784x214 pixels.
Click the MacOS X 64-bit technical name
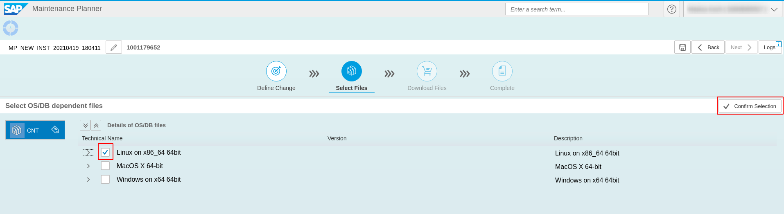140,166
